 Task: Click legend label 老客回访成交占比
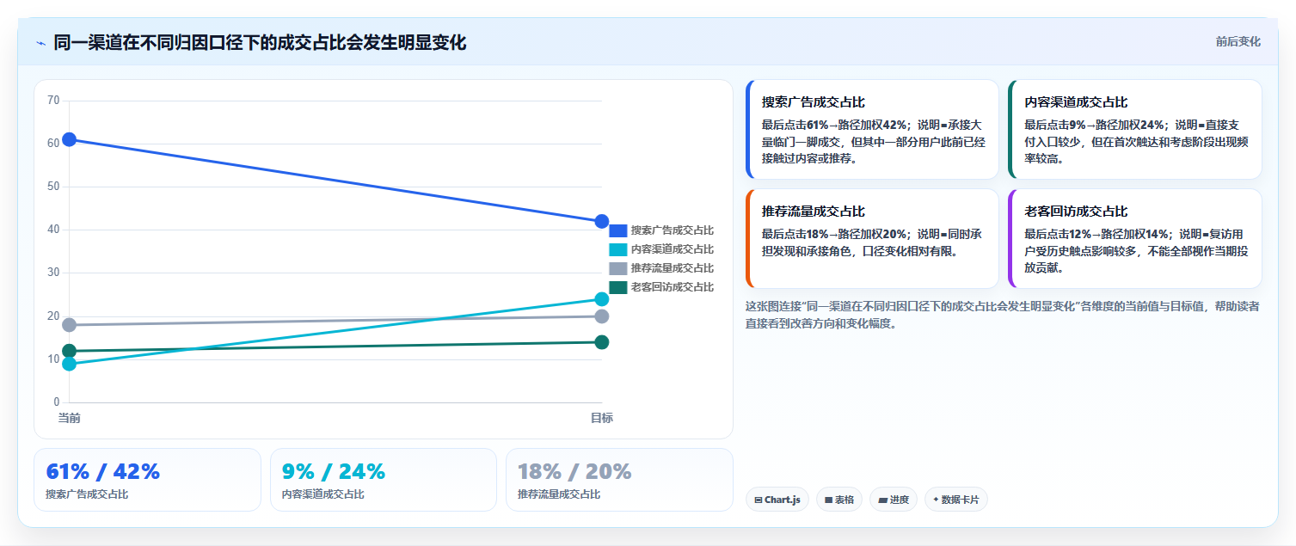(673, 287)
